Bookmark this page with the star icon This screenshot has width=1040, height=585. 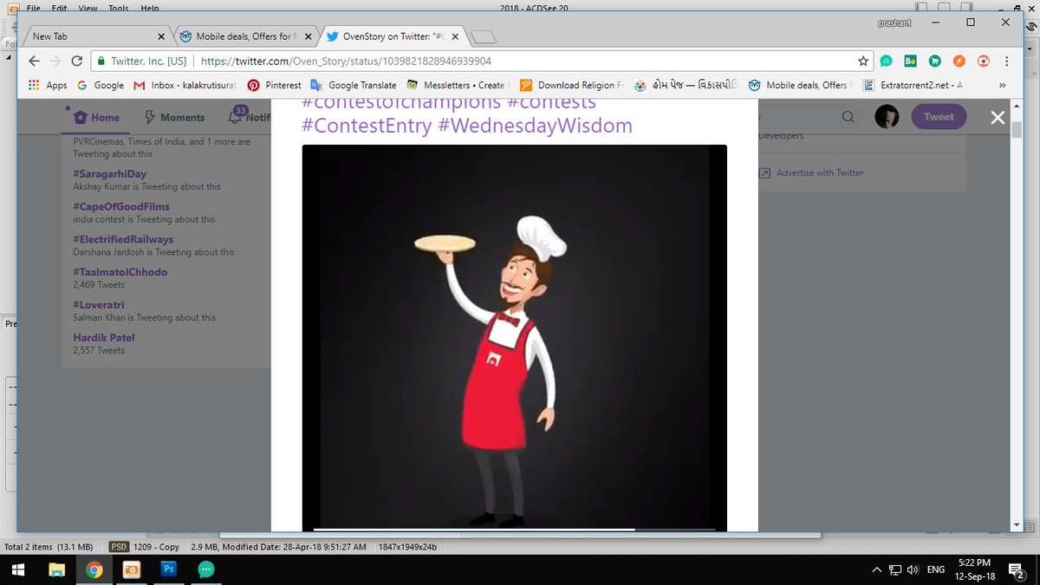tap(862, 62)
